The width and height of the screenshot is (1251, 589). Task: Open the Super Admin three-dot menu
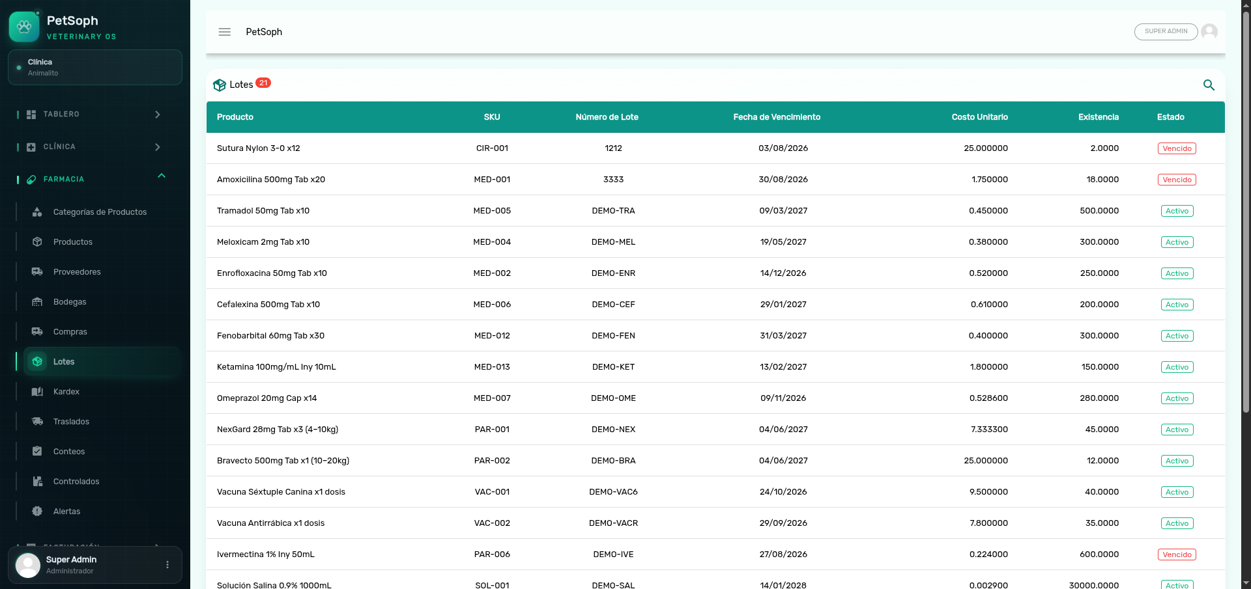(x=167, y=565)
